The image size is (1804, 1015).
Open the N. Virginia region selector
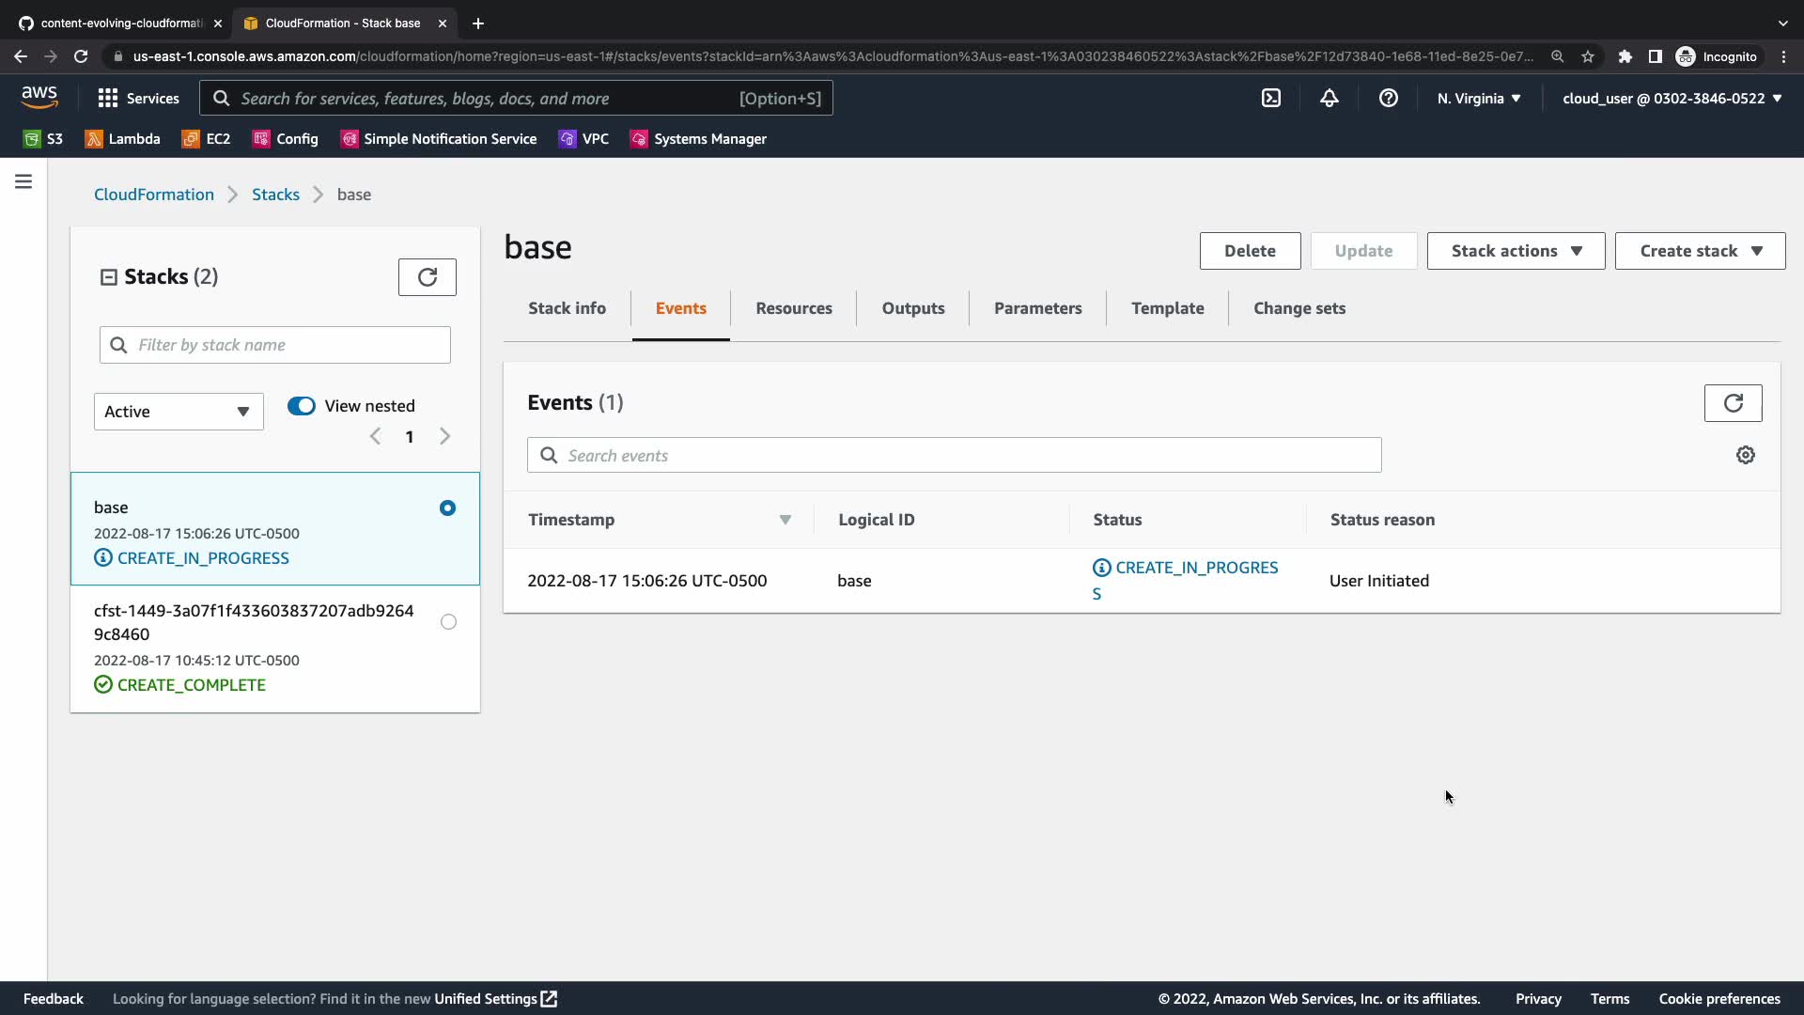[1478, 98]
